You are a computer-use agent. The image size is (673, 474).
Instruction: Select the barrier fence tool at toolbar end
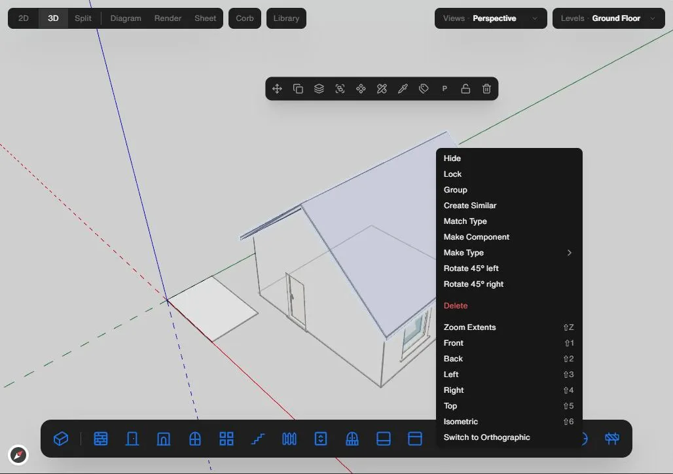[612, 439]
